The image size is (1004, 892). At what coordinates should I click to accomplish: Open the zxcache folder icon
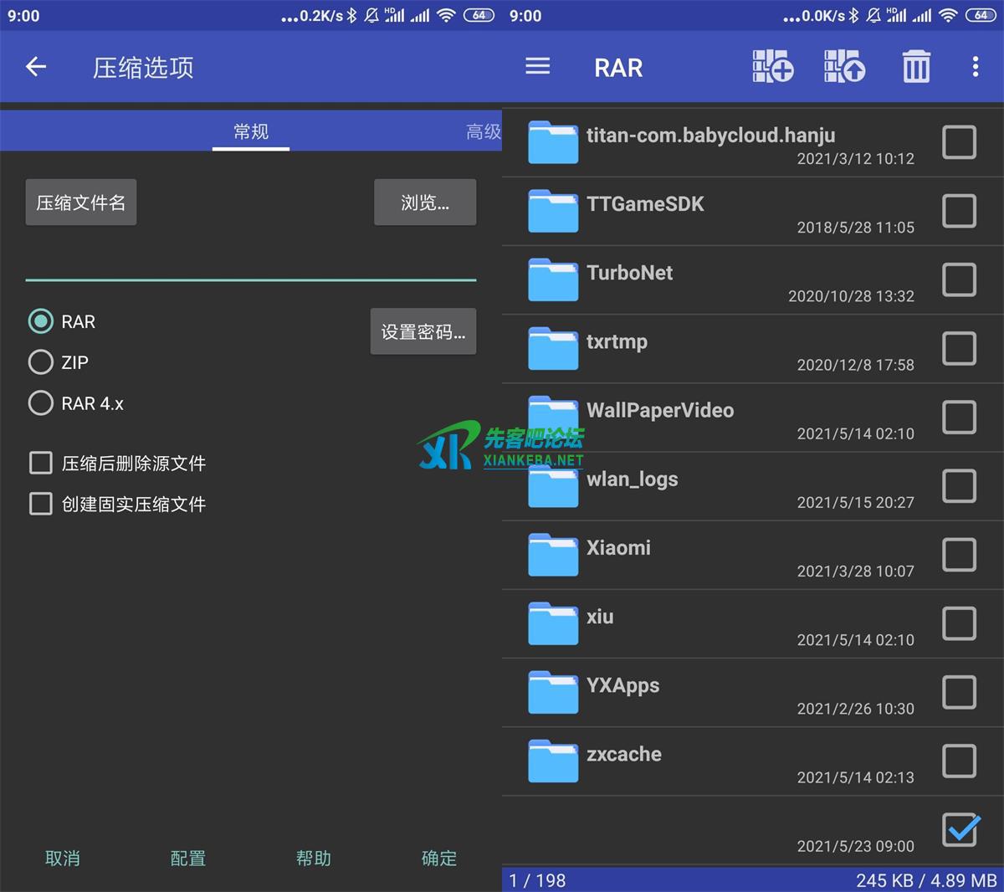point(553,761)
